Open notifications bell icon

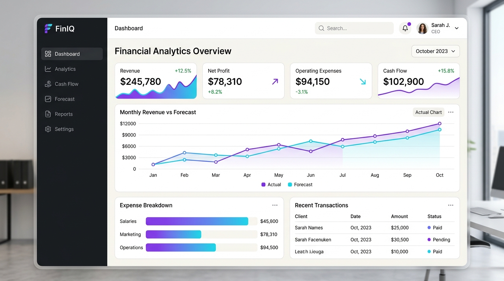[x=405, y=28]
